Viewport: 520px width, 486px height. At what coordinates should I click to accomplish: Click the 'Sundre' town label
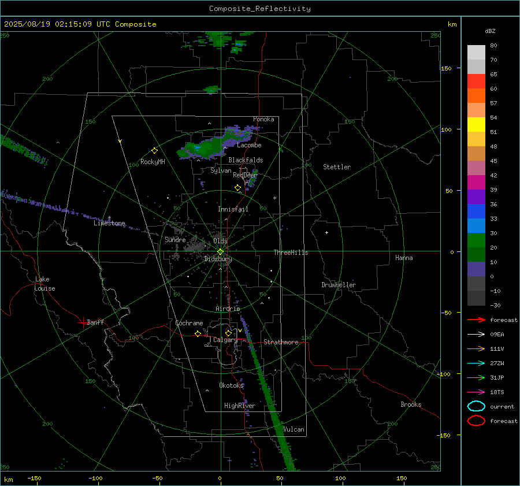[x=175, y=239]
